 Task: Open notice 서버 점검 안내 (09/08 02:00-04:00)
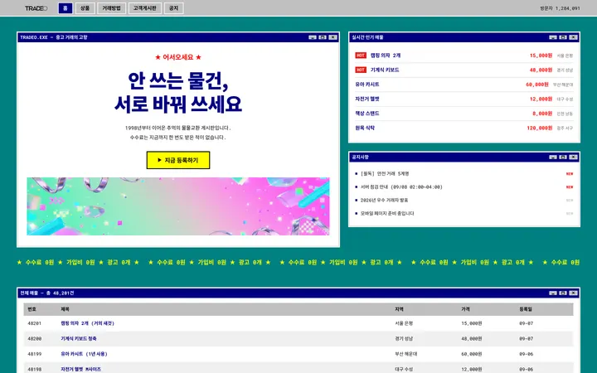click(x=401, y=186)
